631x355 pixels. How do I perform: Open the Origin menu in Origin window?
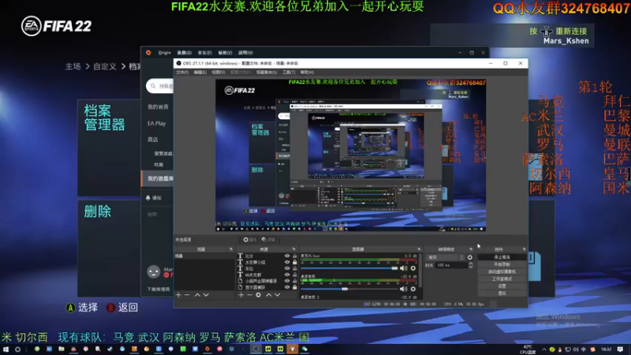(x=164, y=53)
